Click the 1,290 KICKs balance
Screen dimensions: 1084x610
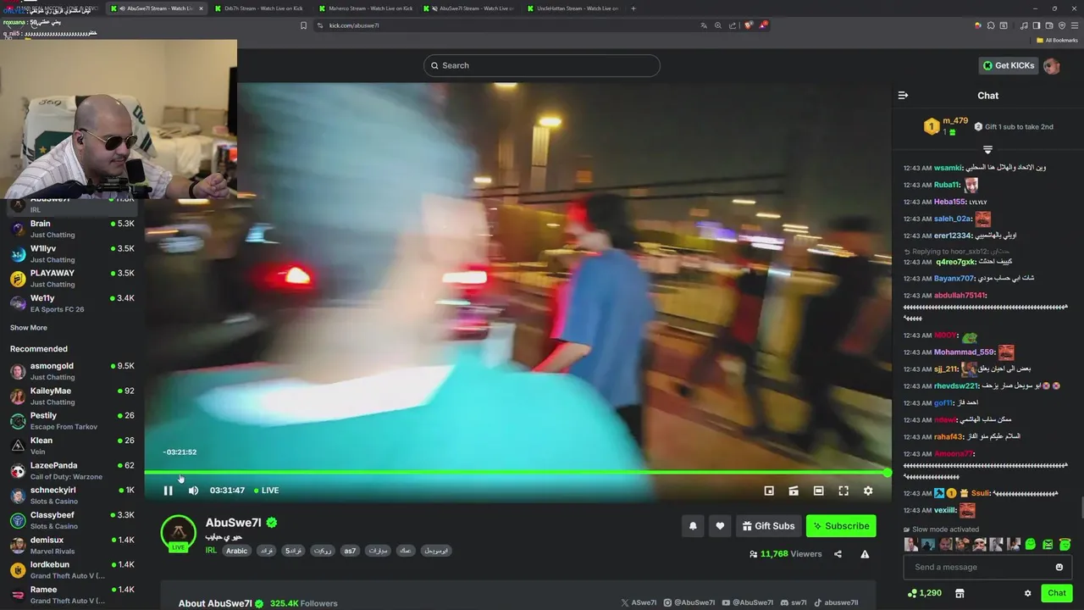[924, 593]
